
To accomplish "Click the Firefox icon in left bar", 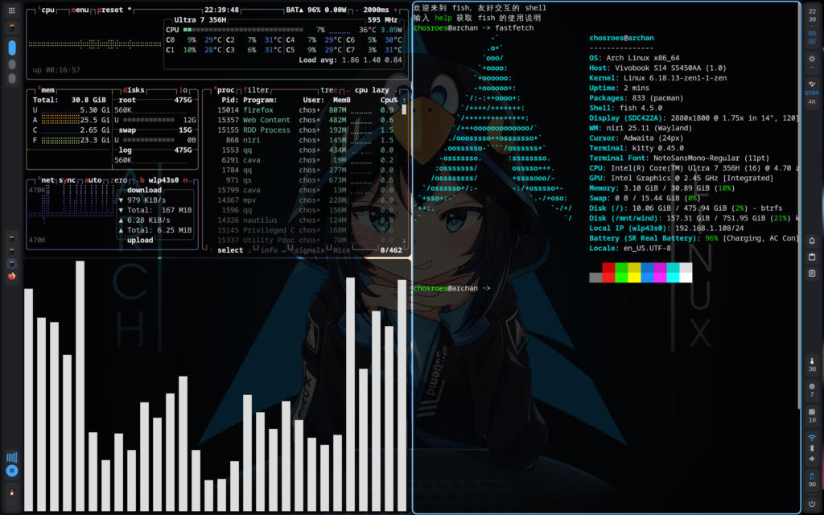I will tap(12, 276).
